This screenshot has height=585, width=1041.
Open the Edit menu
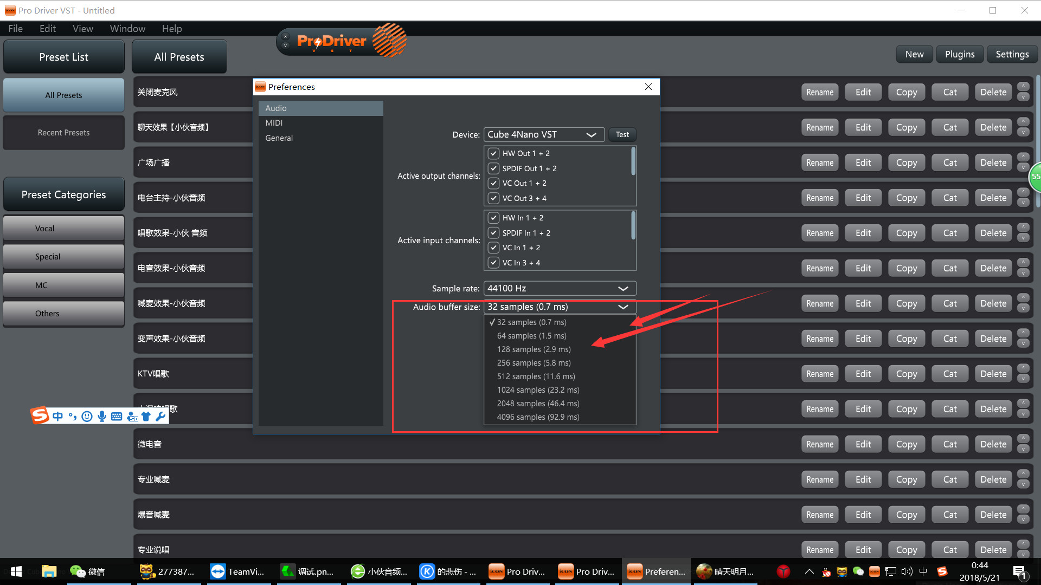coord(48,29)
